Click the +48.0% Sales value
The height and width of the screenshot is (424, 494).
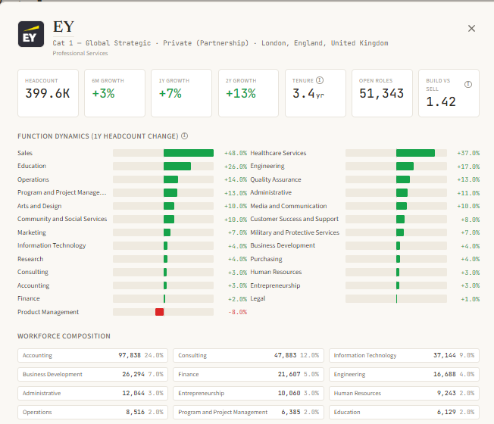[x=236, y=153]
